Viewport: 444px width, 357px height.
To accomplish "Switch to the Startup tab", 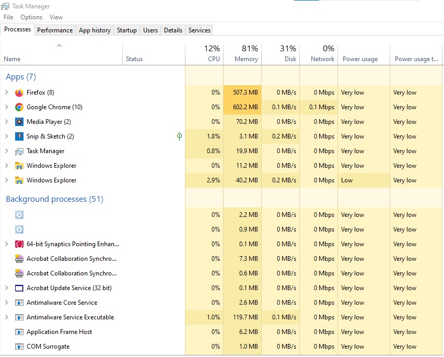I will click(127, 30).
